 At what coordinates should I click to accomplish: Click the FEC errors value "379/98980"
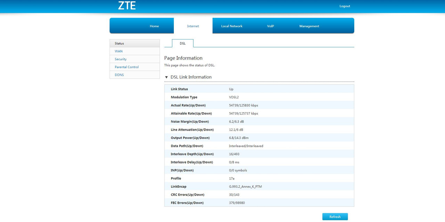[x=237, y=203]
